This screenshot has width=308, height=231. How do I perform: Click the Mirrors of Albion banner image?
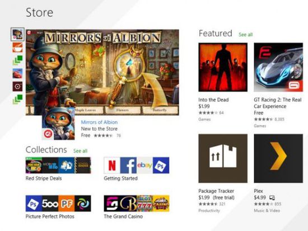(x=102, y=72)
